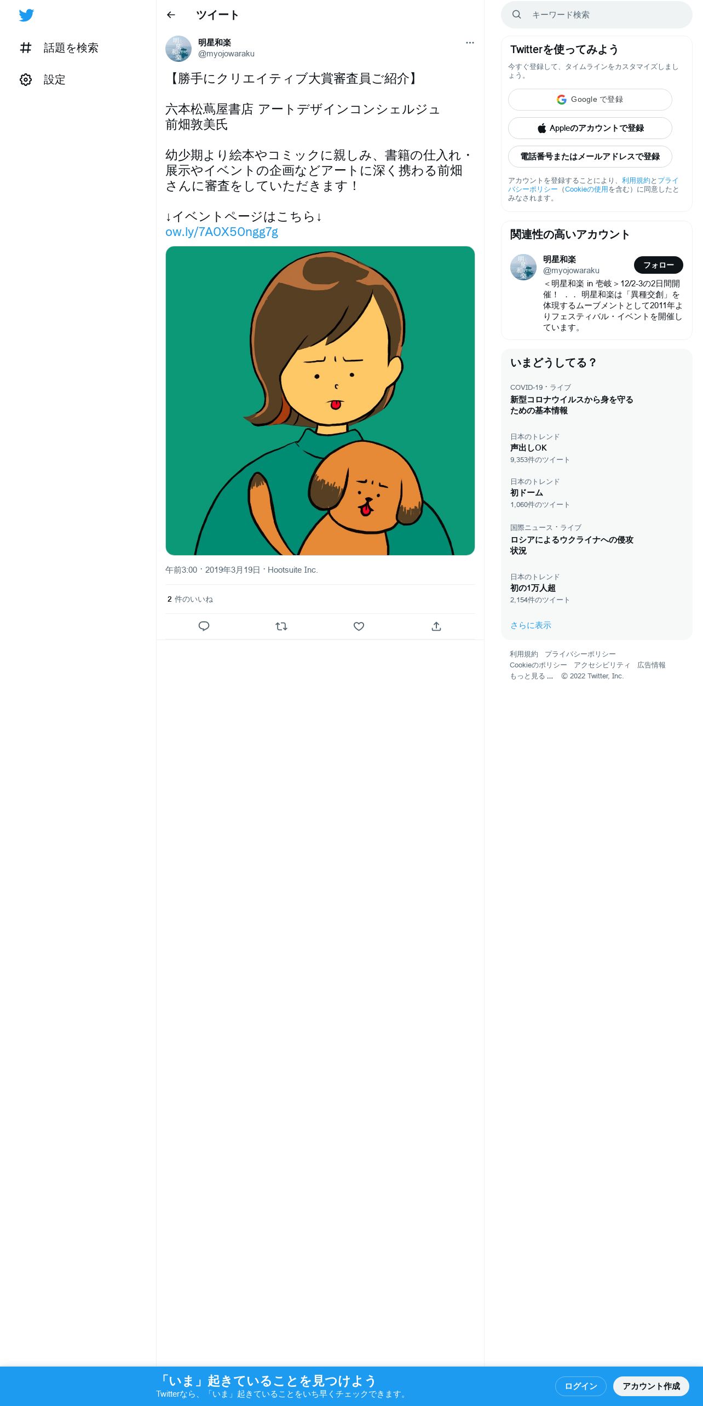
Task: Open the ow.ly/7AOX50ngg7g link
Action: [222, 232]
